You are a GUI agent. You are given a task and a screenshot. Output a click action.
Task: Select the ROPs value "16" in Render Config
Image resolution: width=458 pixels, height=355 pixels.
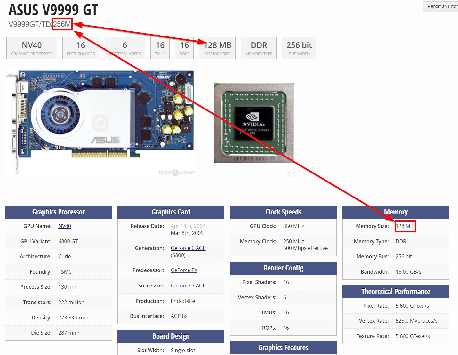click(286, 328)
